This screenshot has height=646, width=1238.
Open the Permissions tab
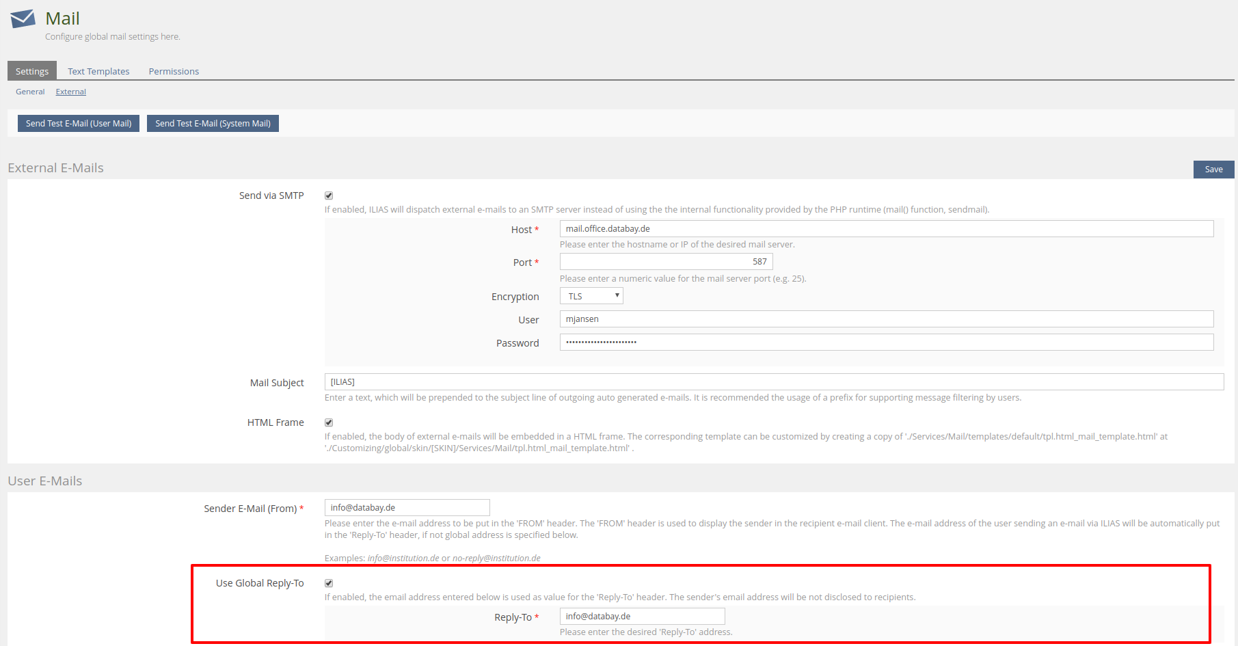174,71
